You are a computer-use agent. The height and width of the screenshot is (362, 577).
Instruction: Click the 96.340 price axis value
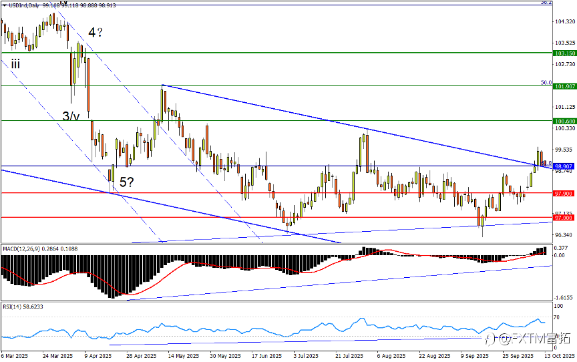click(564, 235)
